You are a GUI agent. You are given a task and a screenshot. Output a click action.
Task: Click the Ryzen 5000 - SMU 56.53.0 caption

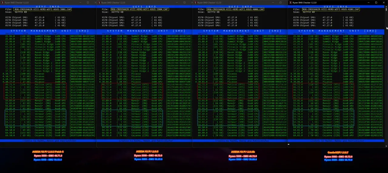(x=48, y=160)
